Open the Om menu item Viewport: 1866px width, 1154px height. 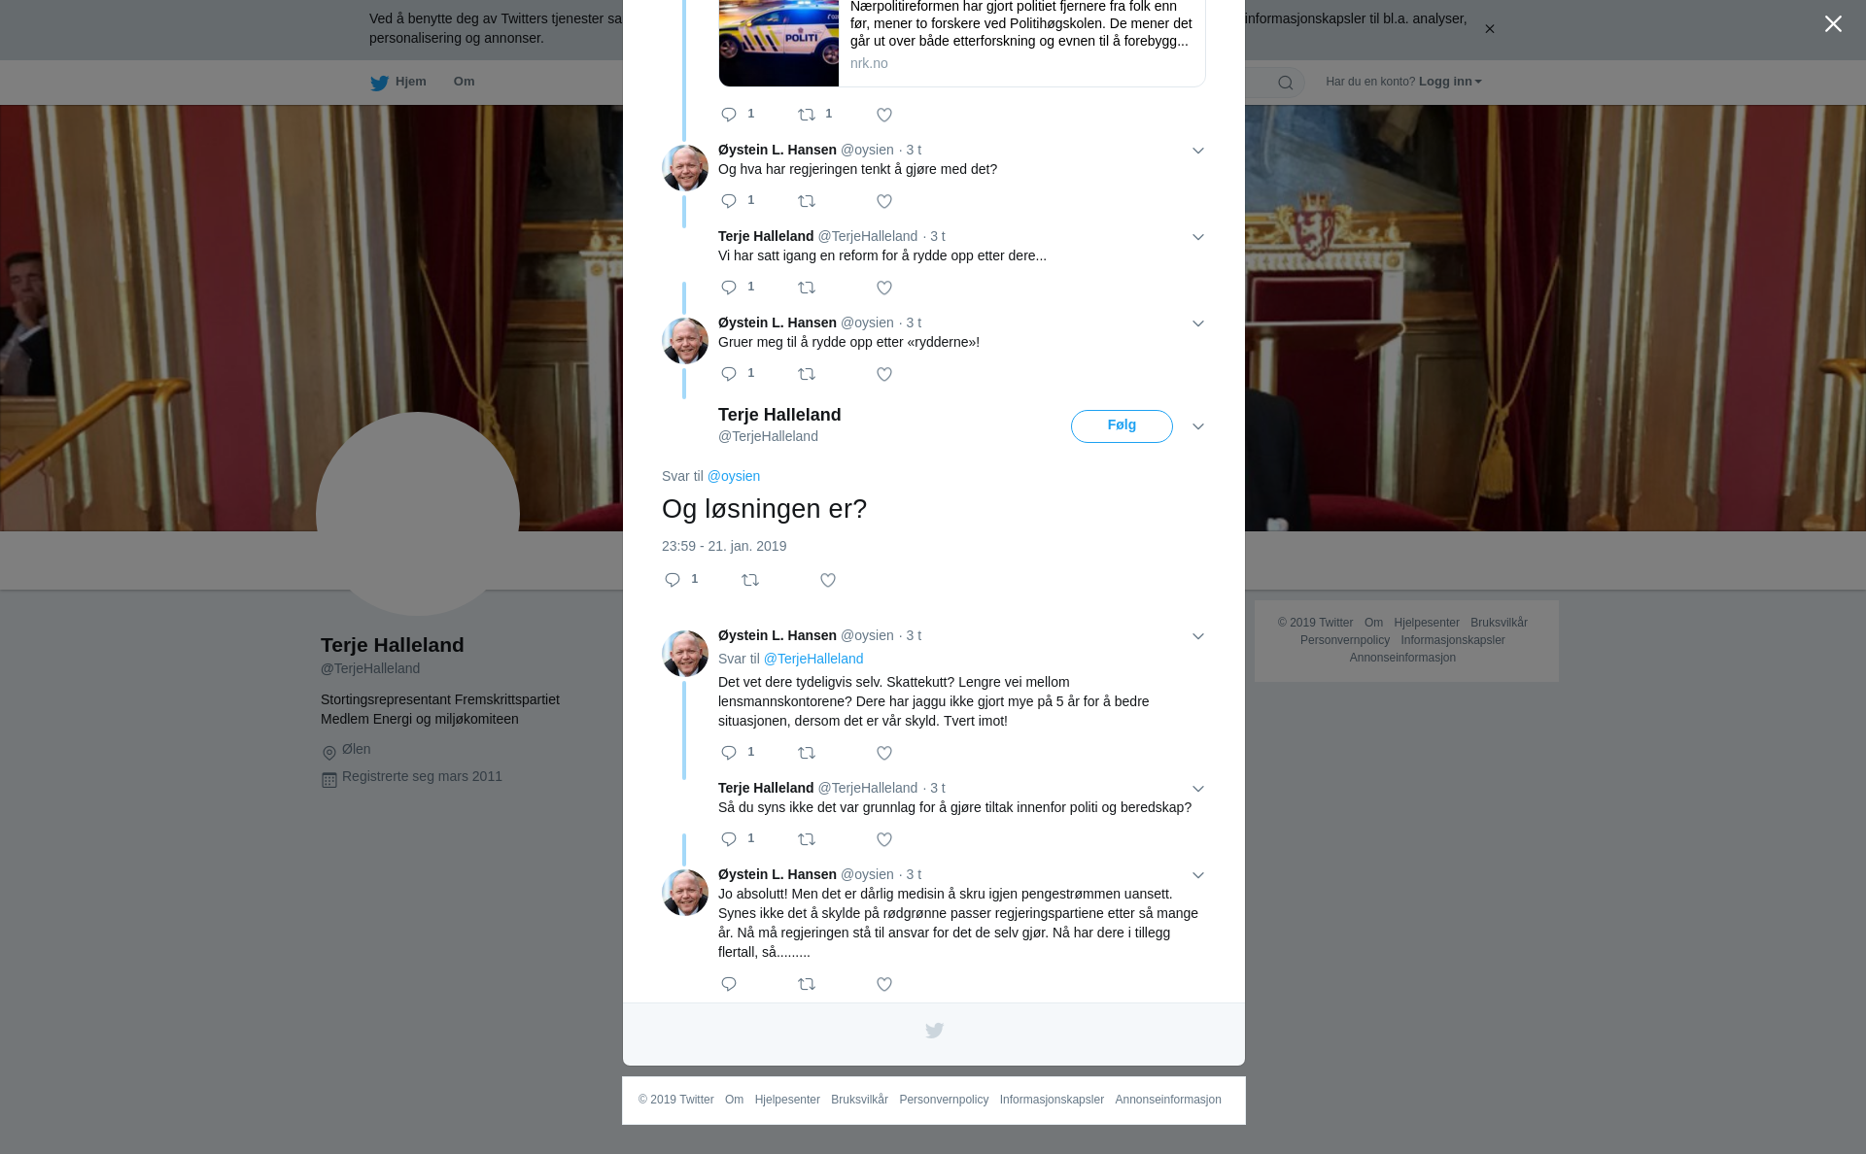tap(464, 82)
